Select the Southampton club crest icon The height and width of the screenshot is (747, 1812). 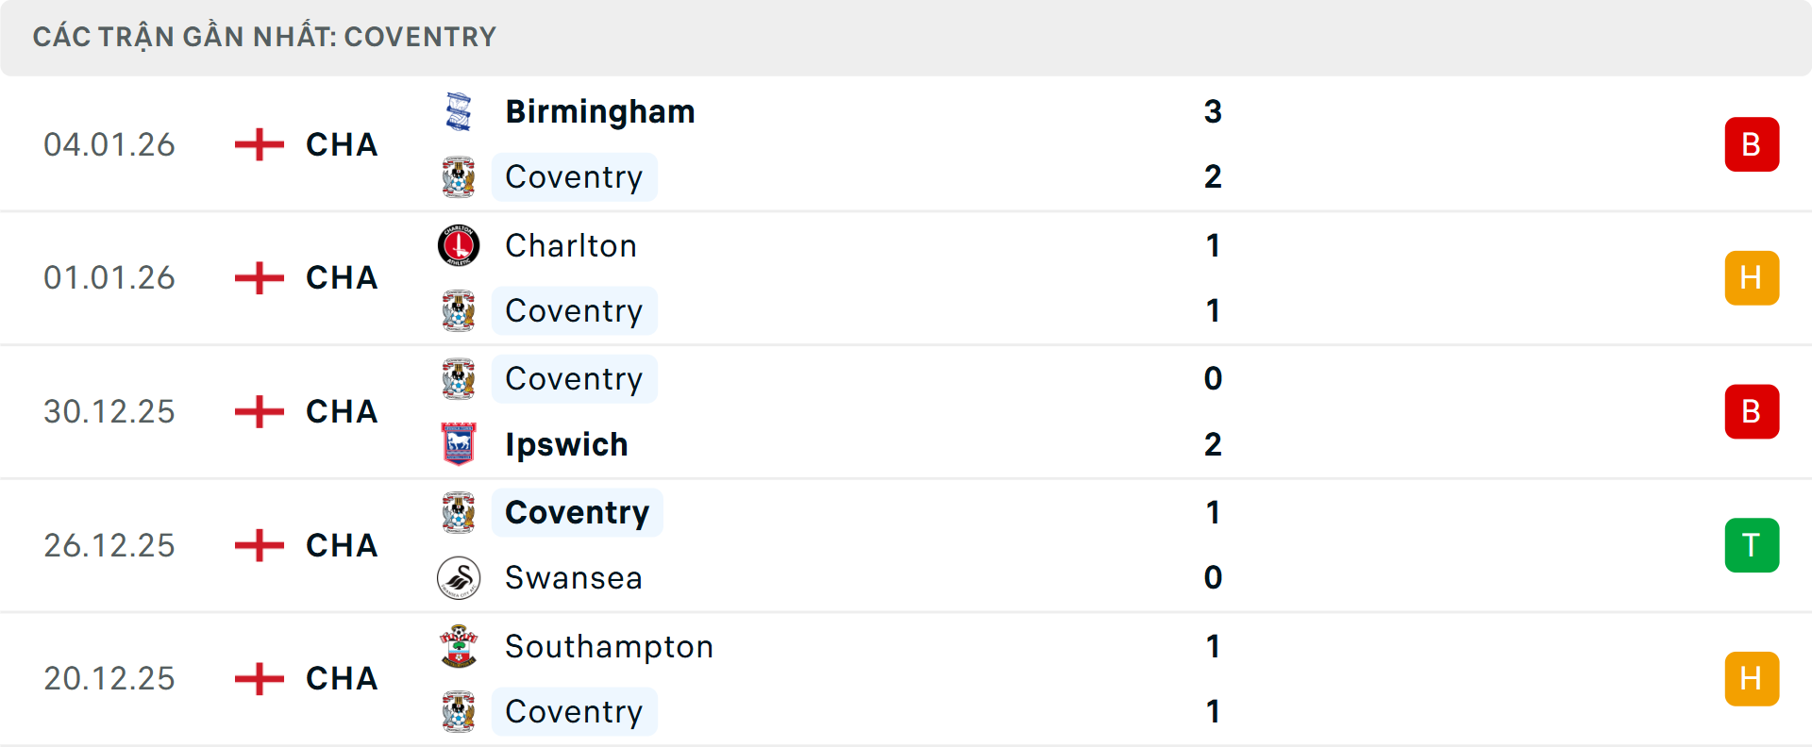(460, 647)
